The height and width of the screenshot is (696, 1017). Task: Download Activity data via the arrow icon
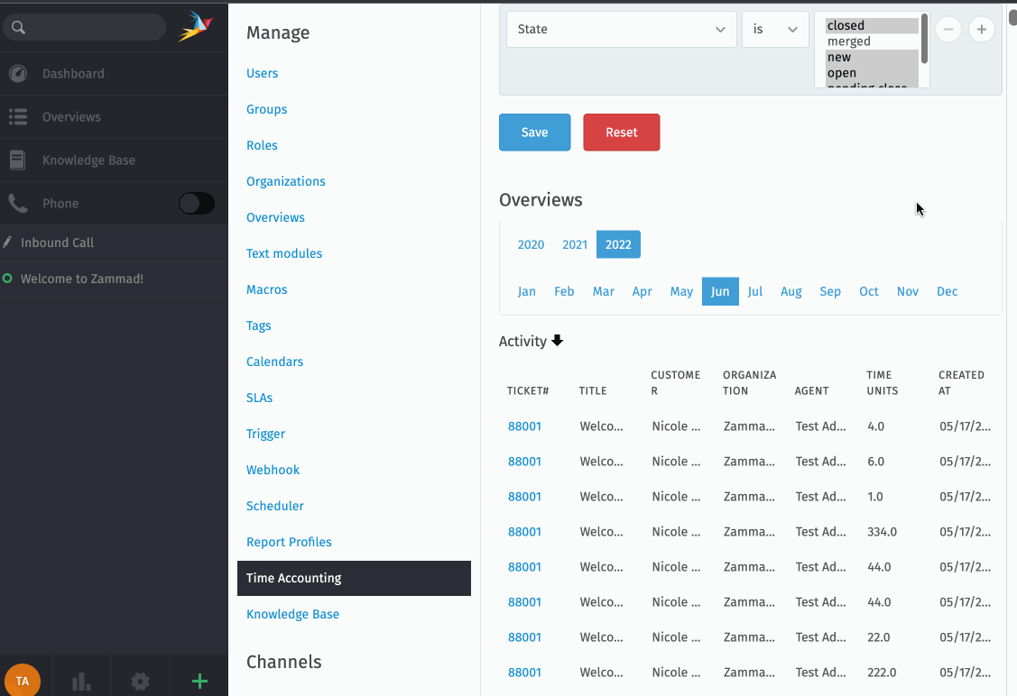coord(558,342)
